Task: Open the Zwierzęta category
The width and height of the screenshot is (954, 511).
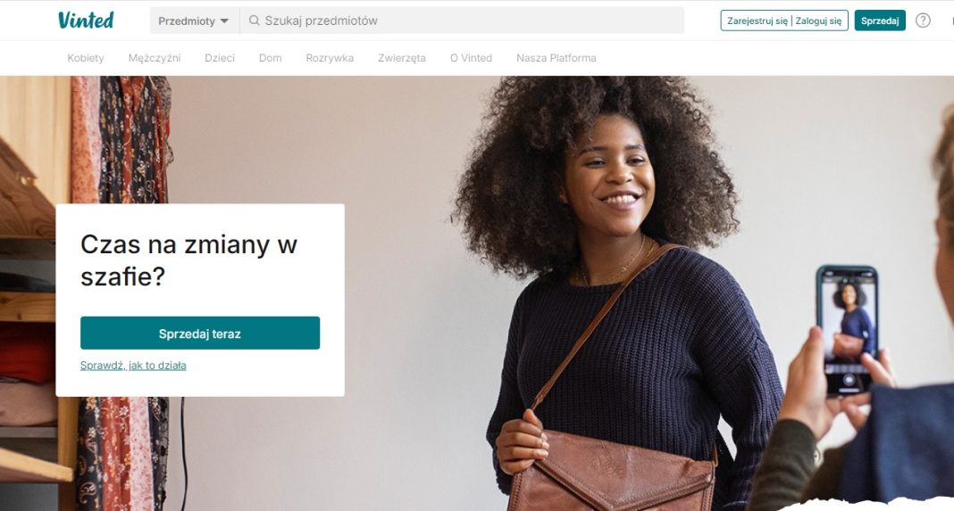Action: [402, 58]
